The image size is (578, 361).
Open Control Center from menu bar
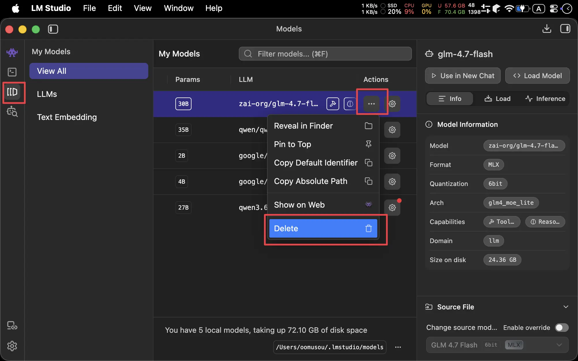click(553, 8)
